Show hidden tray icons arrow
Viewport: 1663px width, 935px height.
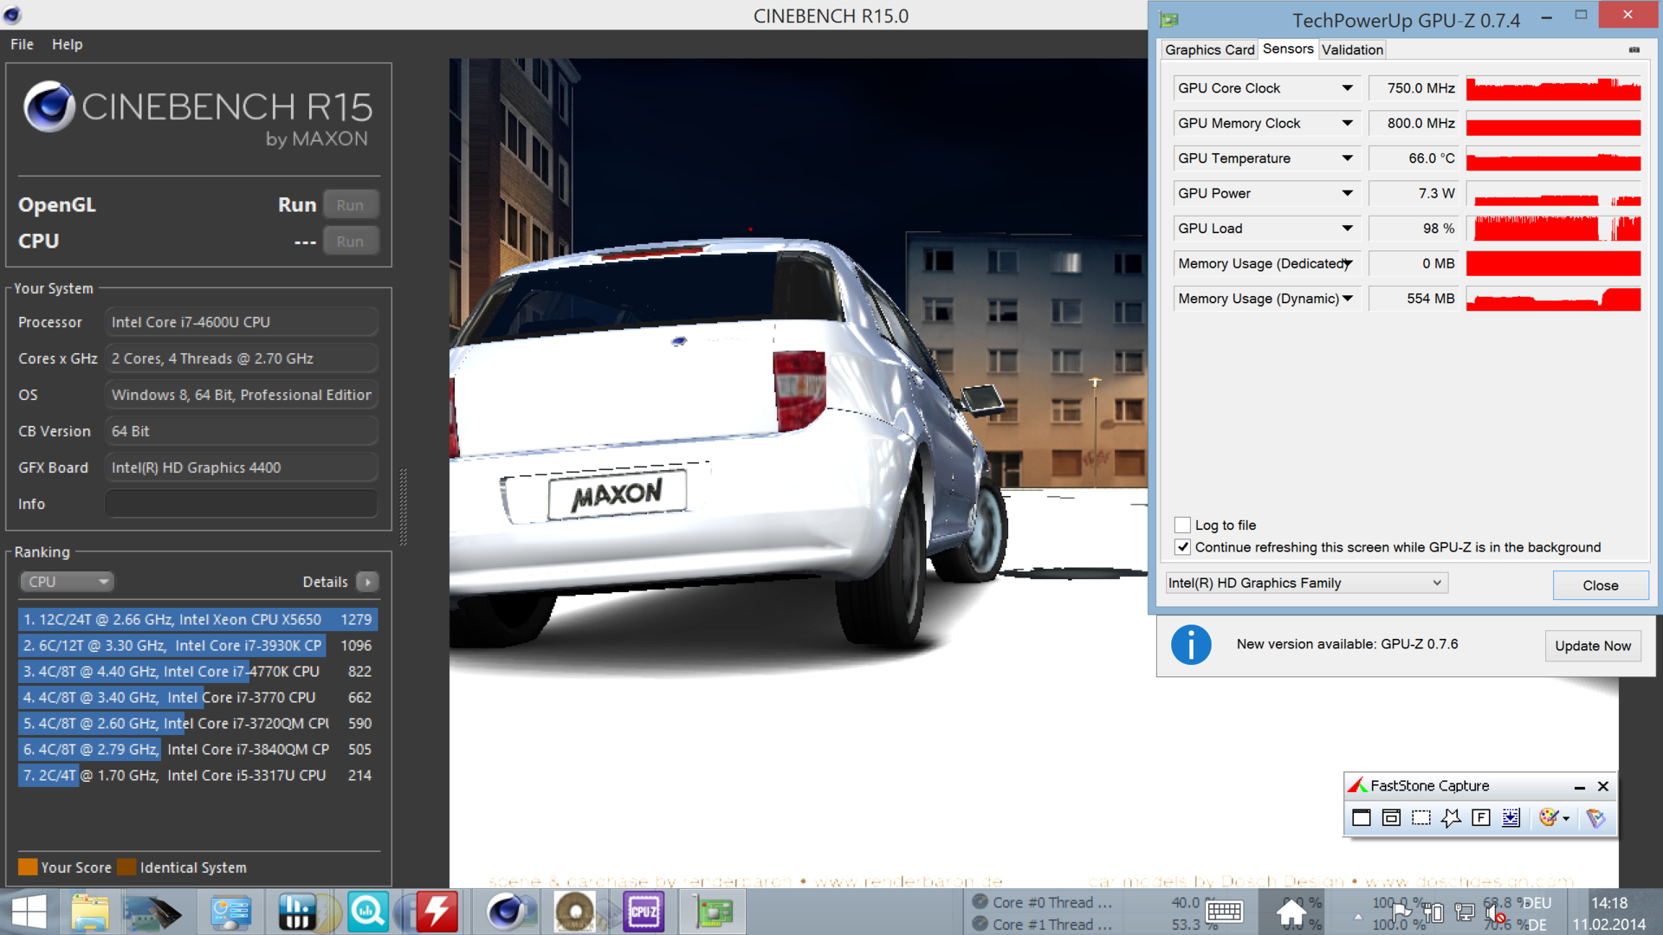point(1358,916)
